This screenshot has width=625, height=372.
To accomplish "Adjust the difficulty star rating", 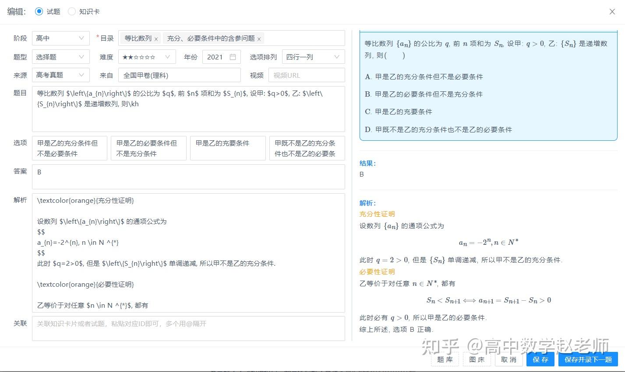I will tap(140, 56).
